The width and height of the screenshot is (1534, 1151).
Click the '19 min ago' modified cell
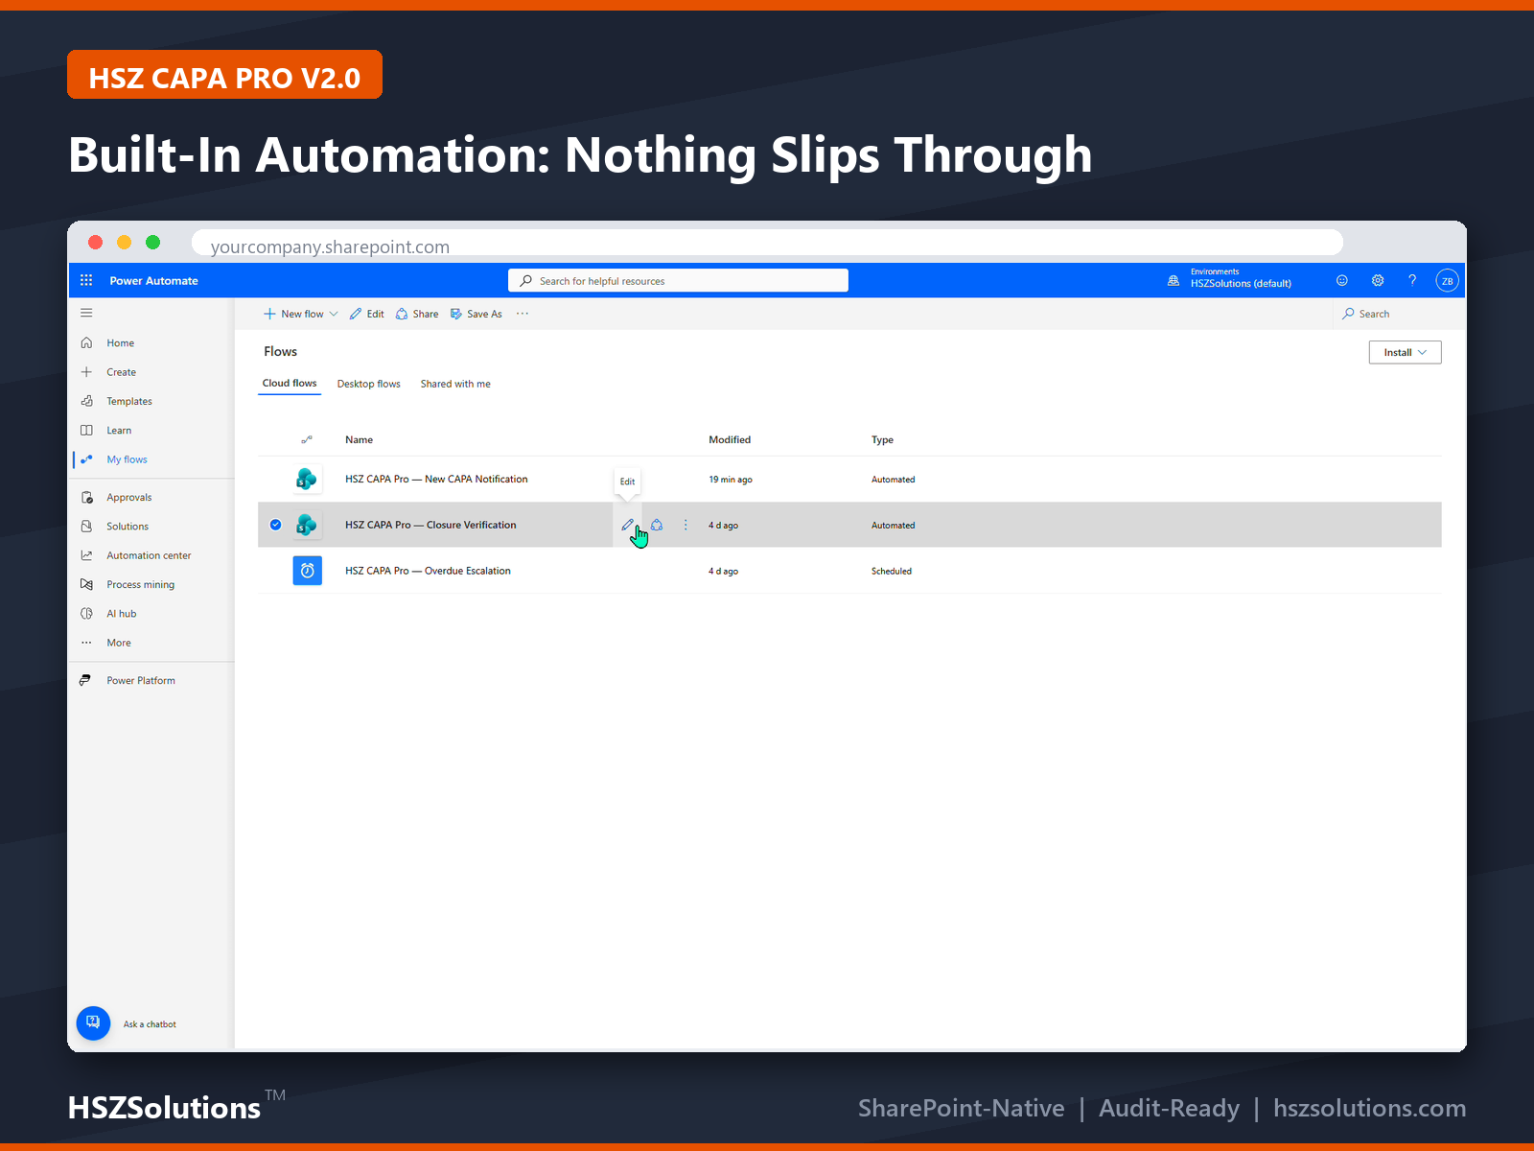pos(731,480)
